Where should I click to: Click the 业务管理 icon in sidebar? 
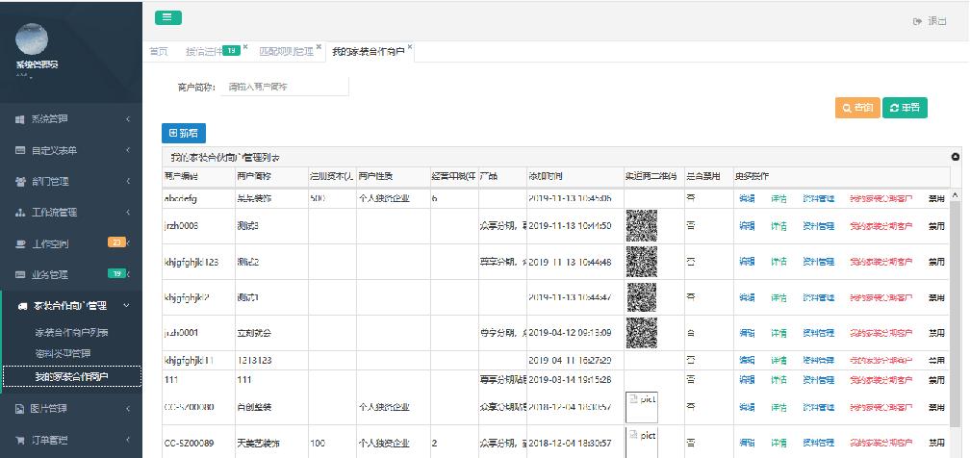[x=20, y=275]
